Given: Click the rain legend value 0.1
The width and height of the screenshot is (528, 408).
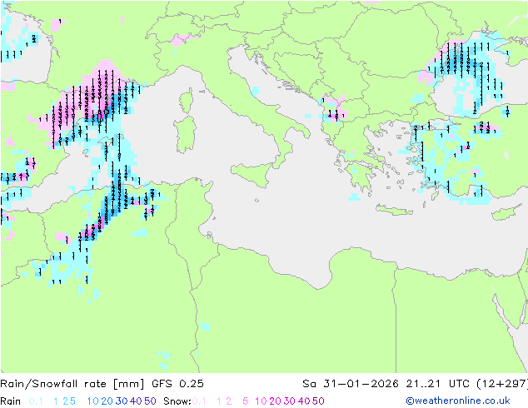Looking at the screenshot, I should tap(36, 401).
